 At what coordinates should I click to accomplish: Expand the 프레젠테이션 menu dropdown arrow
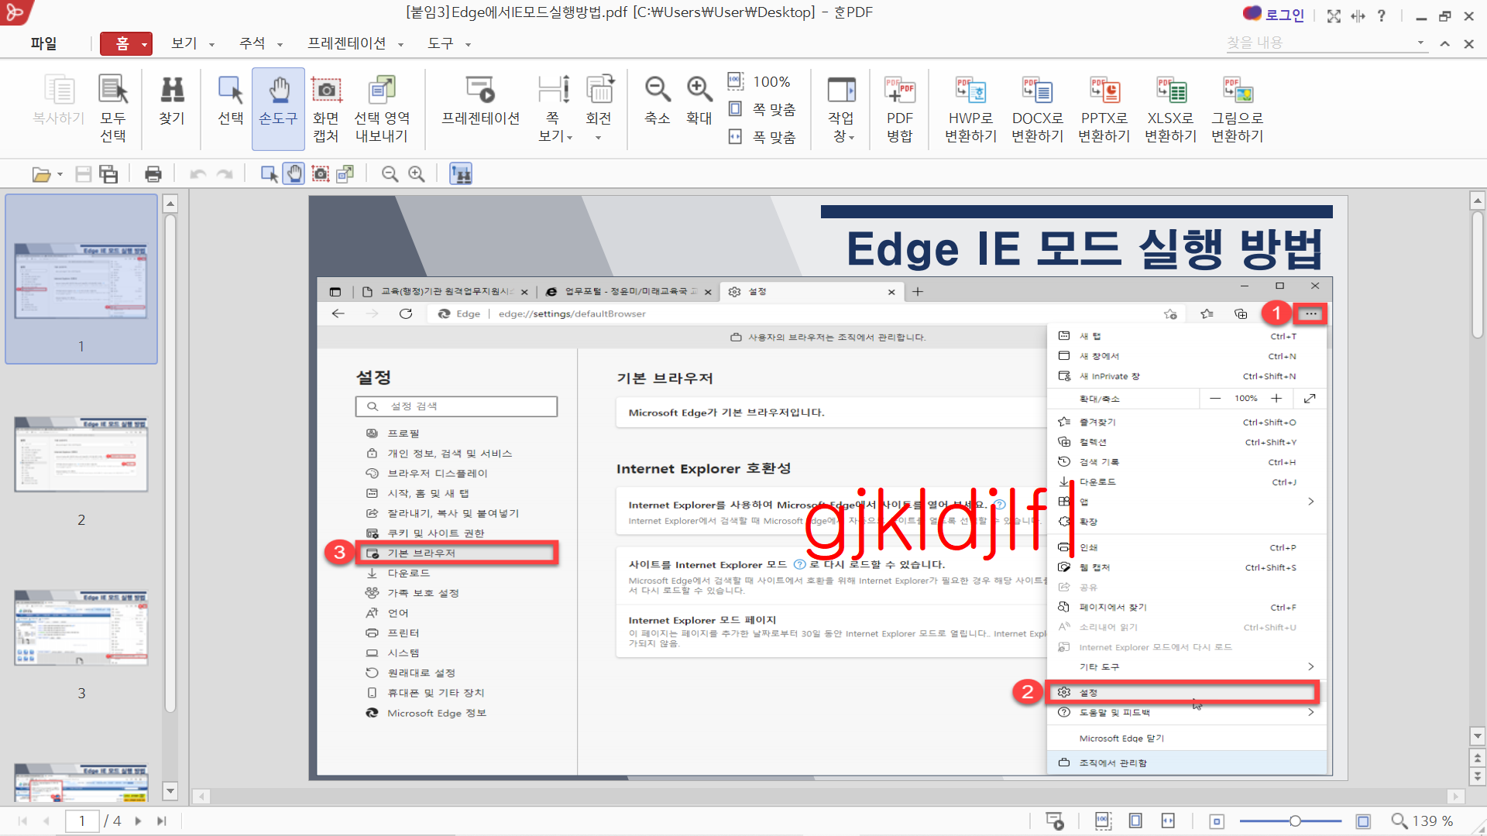coord(400,45)
